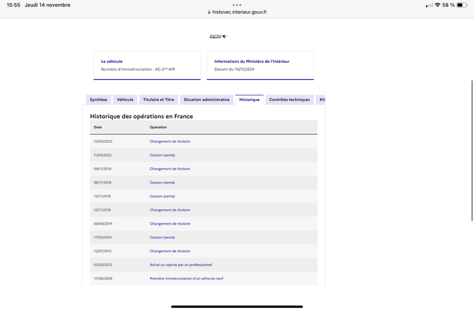Click the date 11/03/2022
The height and width of the screenshot is (311, 474).
pos(103,155)
